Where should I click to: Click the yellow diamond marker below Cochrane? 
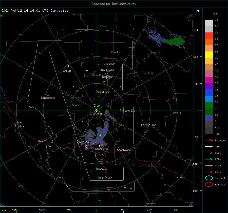87,146
